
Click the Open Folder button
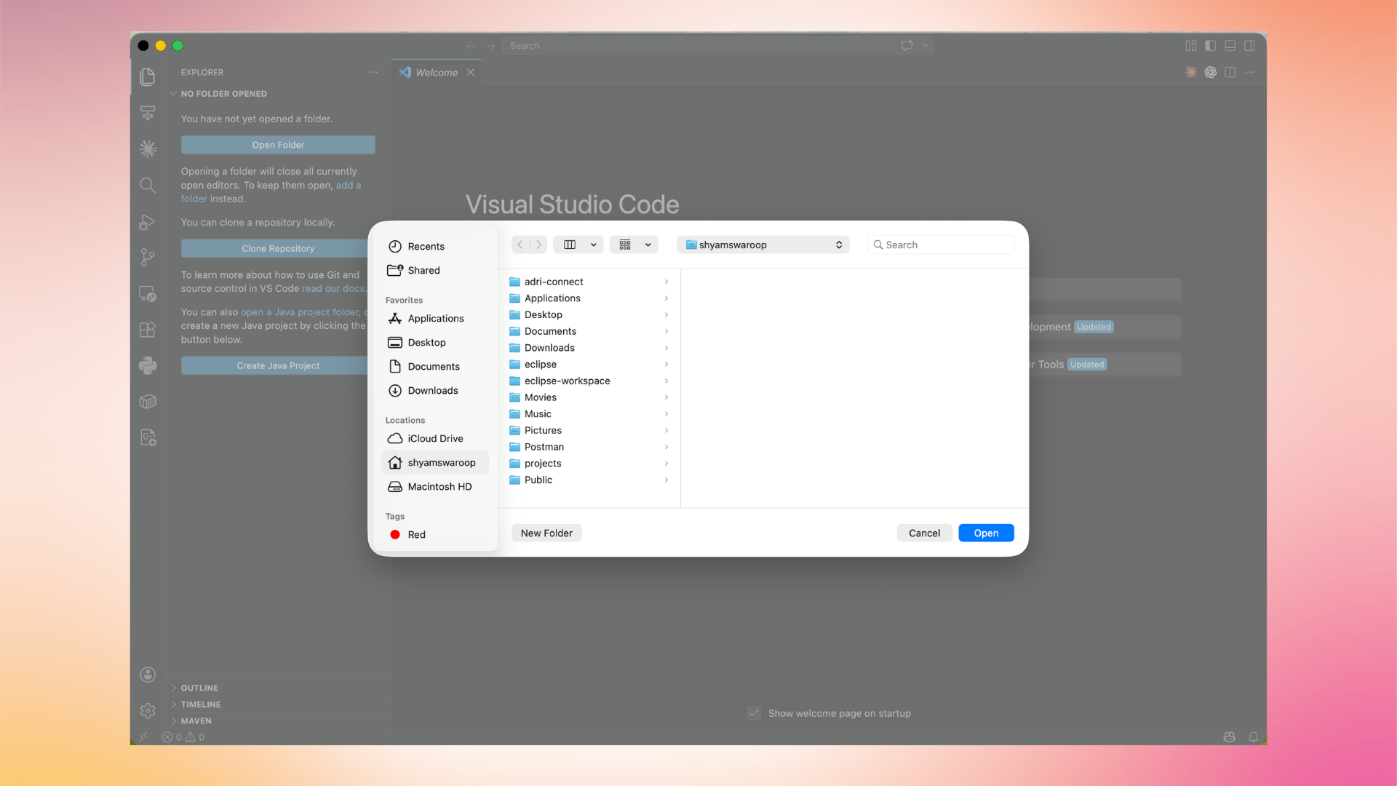tap(278, 145)
